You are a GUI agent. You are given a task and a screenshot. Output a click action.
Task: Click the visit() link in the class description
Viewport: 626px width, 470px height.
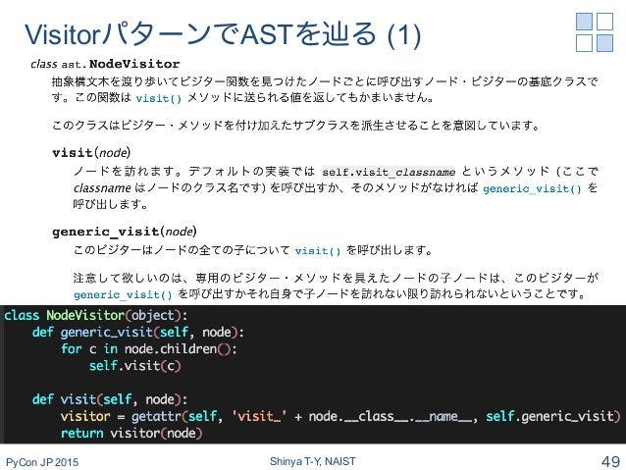point(159,98)
